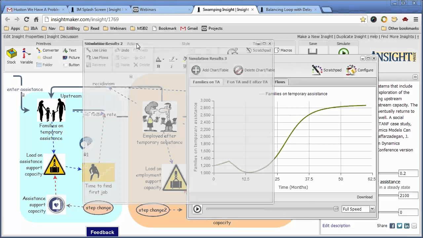Viewport: 423px width, 238px height.
Task: Open the MSI02 bookmarks folder
Action: [139, 28]
